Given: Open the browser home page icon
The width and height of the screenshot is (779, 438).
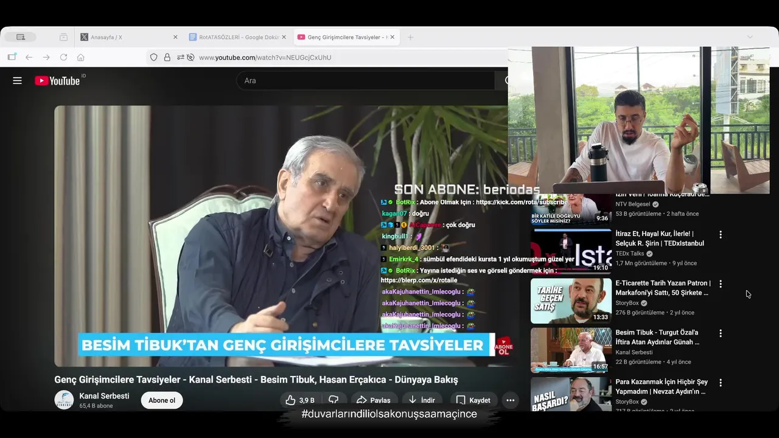Looking at the screenshot, I should tap(80, 57).
